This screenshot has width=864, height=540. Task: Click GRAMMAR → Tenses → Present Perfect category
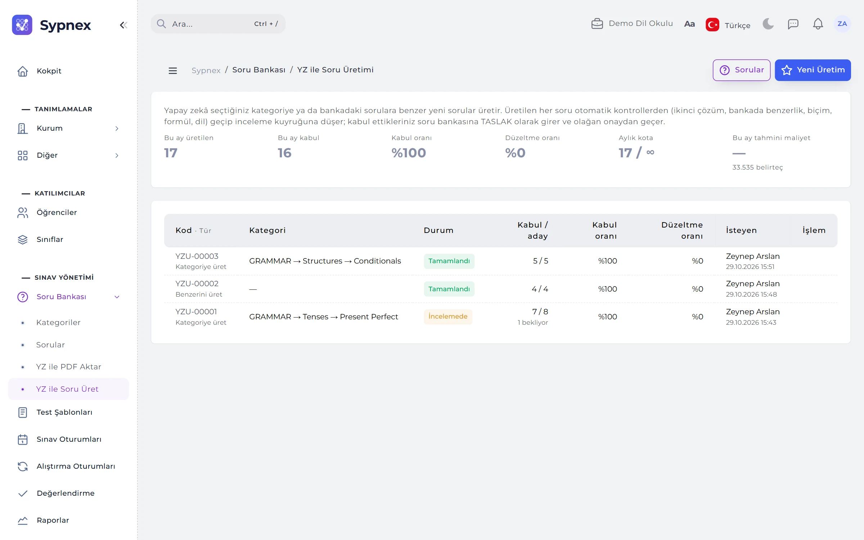pyautogui.click(x=323, y=317)
